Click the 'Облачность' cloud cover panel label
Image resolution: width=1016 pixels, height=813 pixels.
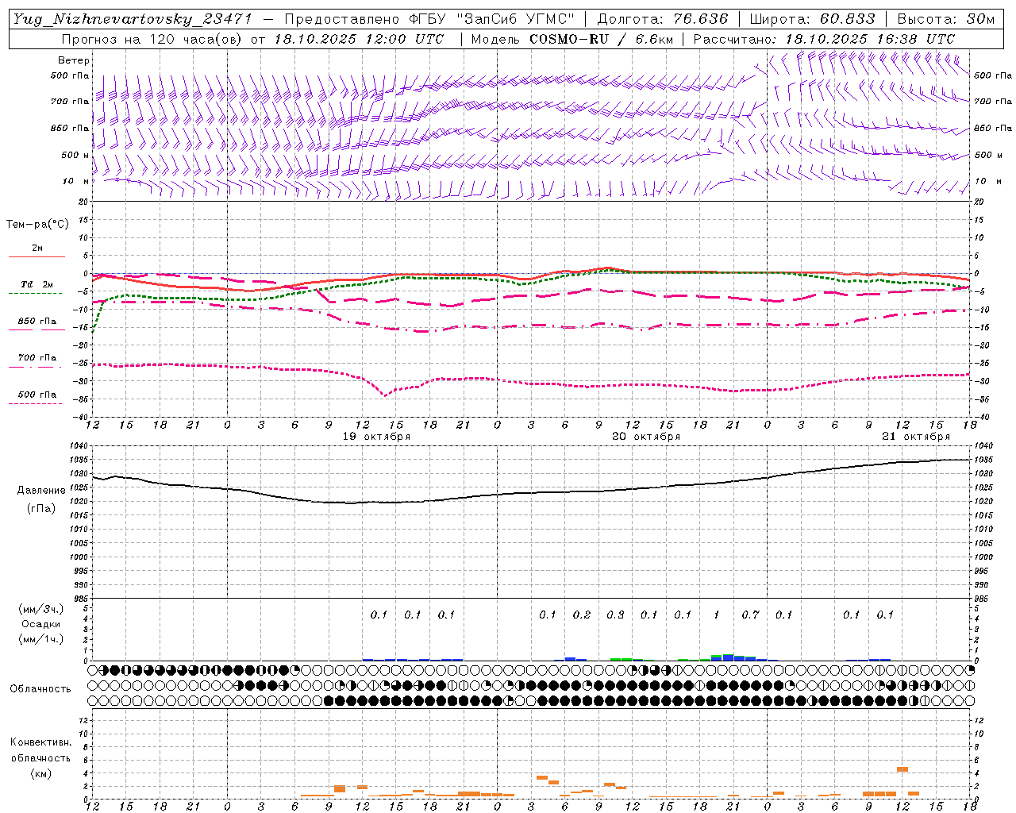(40, 688)
